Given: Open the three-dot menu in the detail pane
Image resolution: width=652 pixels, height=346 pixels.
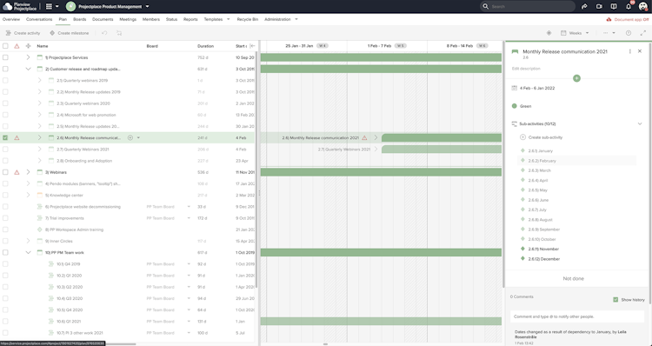Looking at the screenshot, I should pyautogui.click(x=629, y=51).
